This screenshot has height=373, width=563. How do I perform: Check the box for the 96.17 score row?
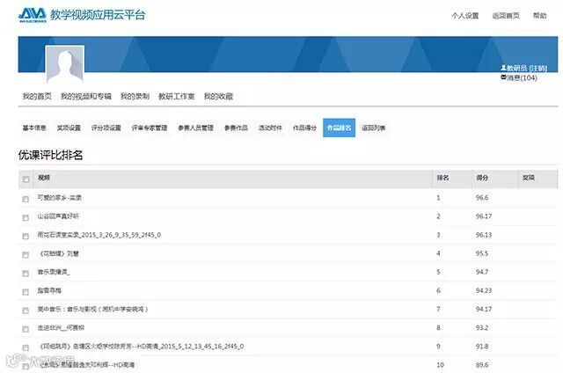coord(26,217)
